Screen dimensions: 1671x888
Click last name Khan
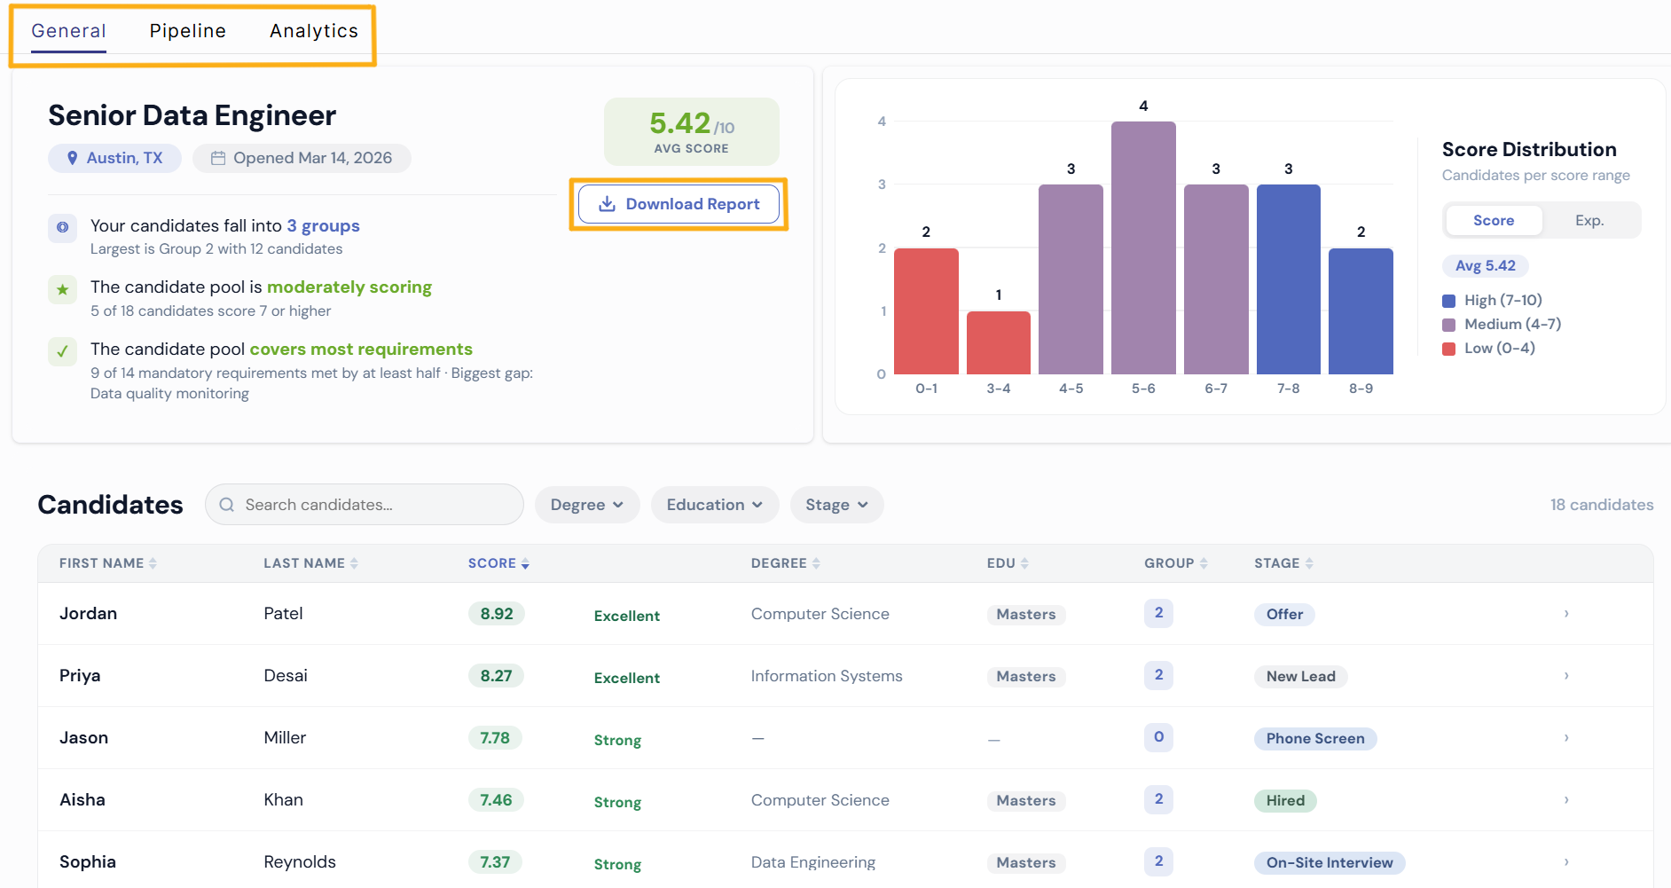(283, 800)
